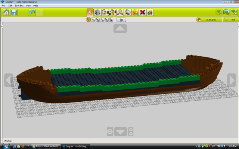239x149 pixels.
Task: Reset the camera view
Action: [x=110, y=131]
